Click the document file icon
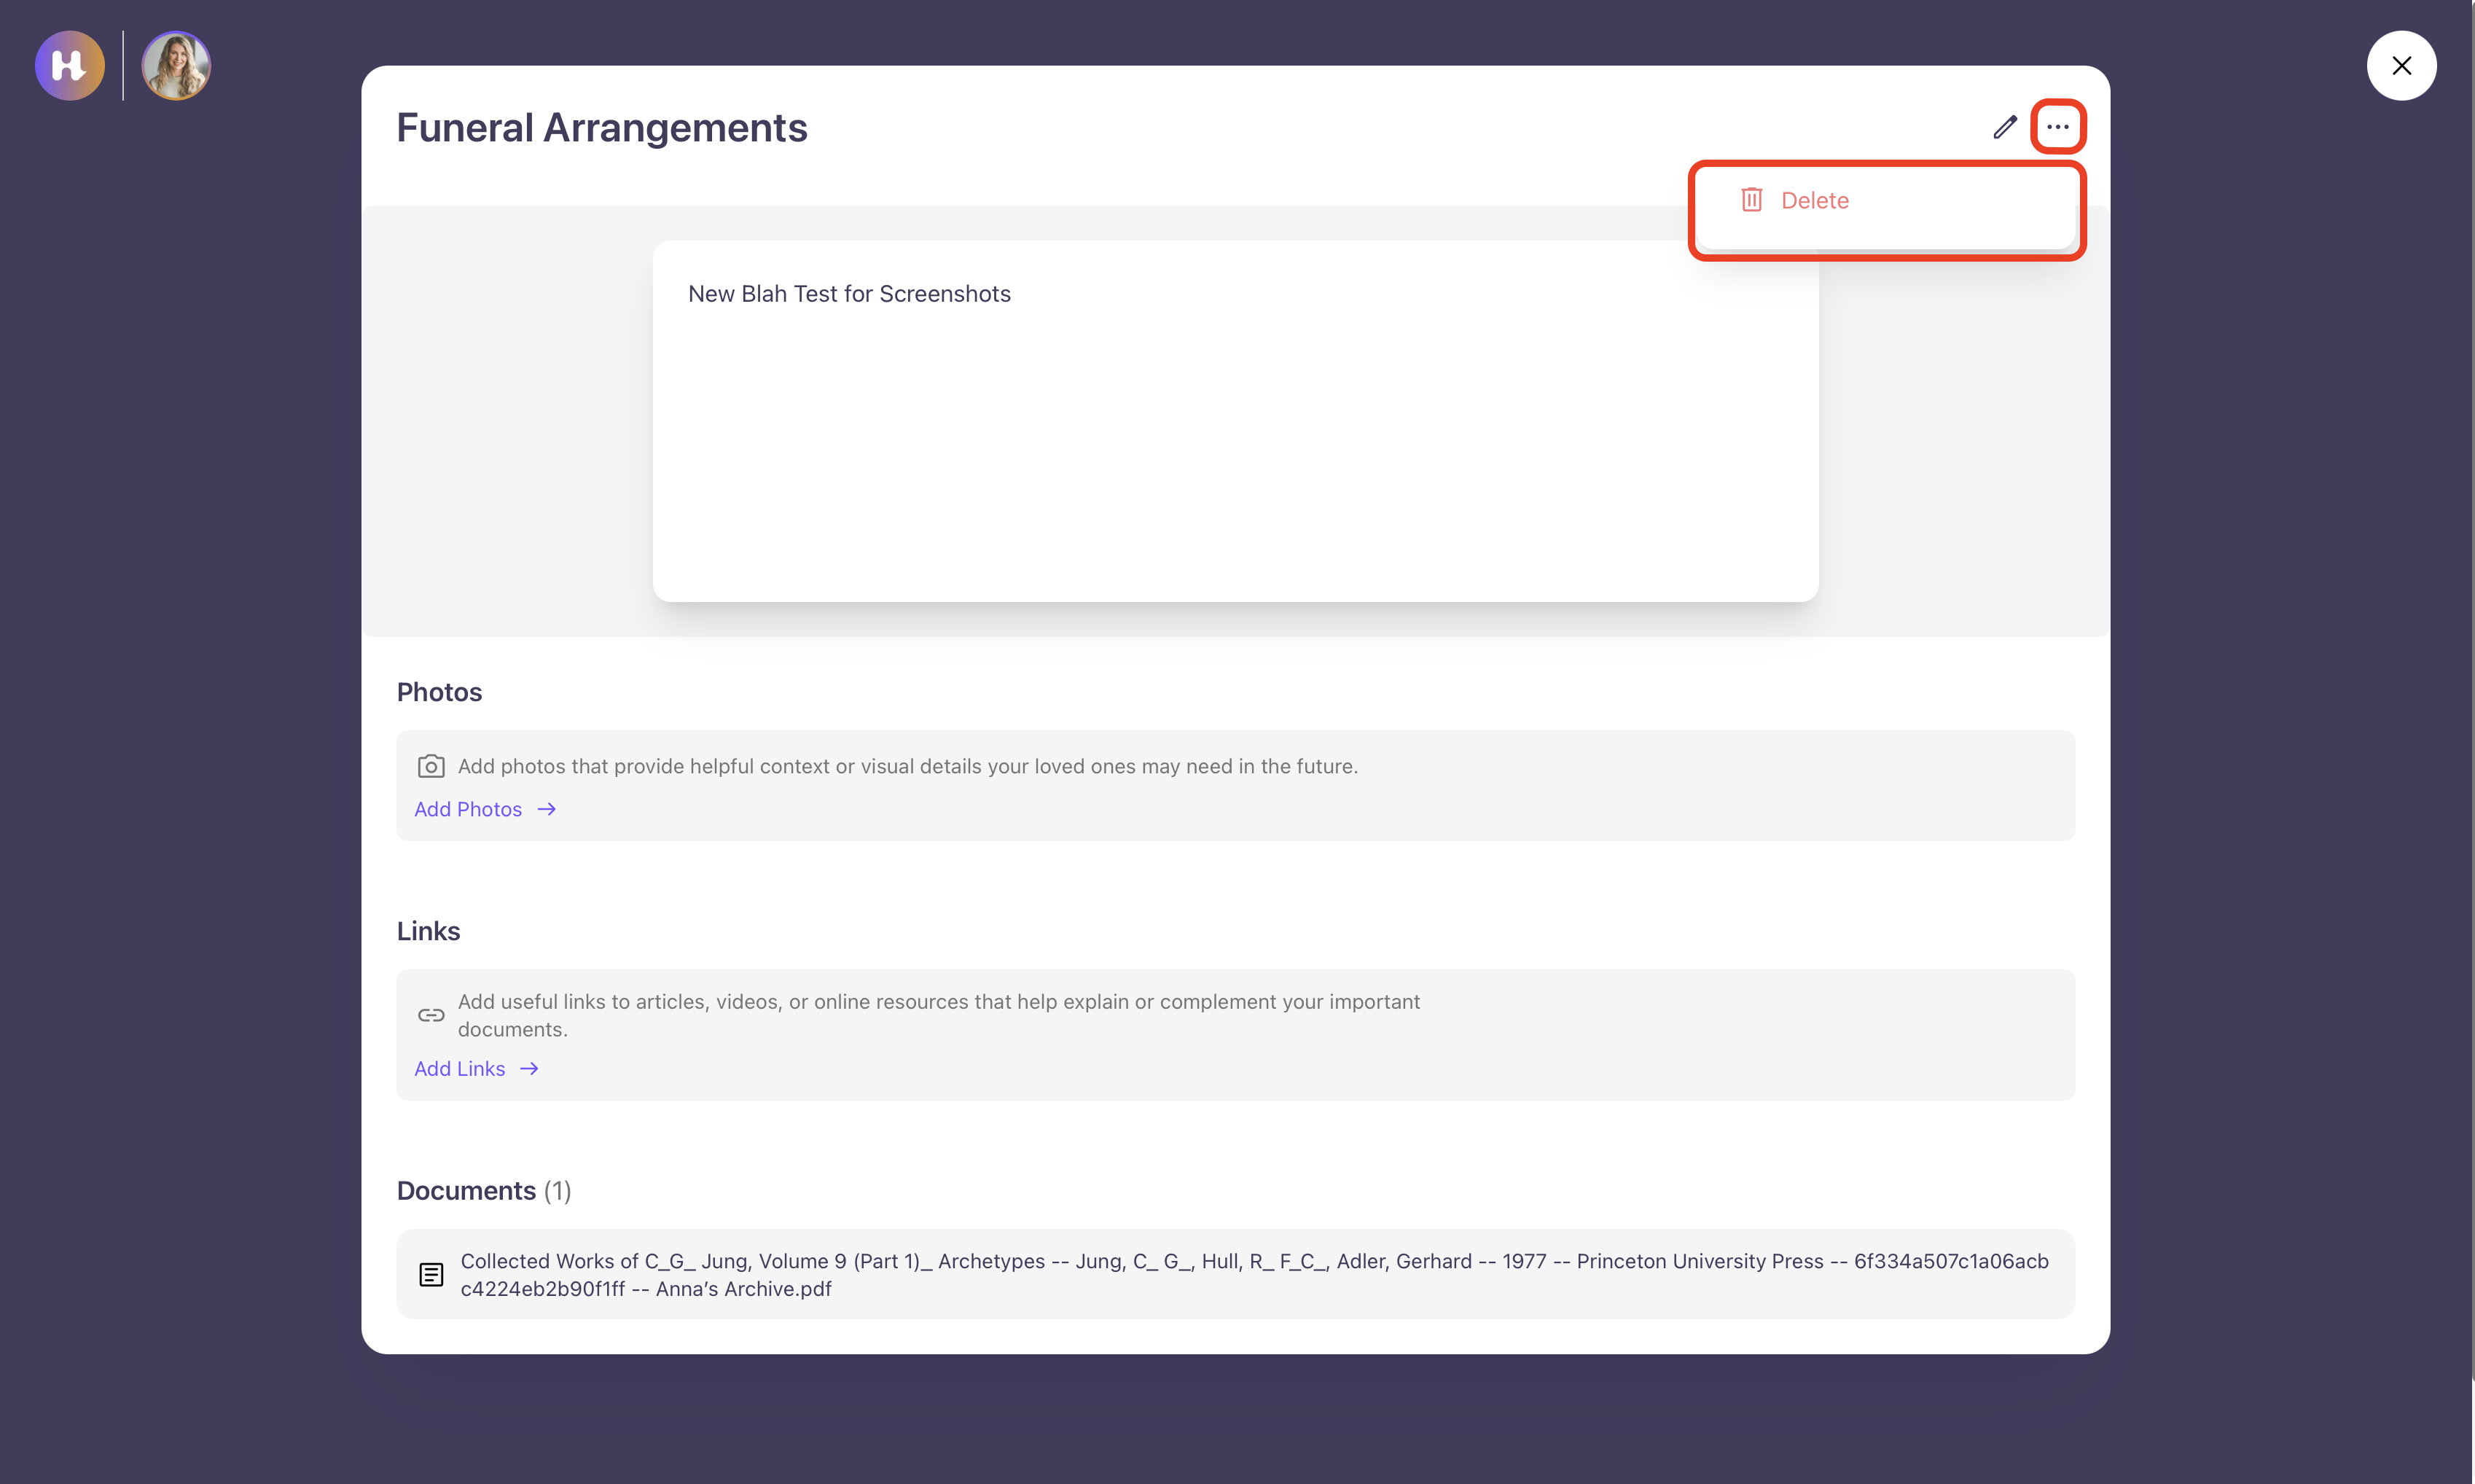 coord(431,1275)
